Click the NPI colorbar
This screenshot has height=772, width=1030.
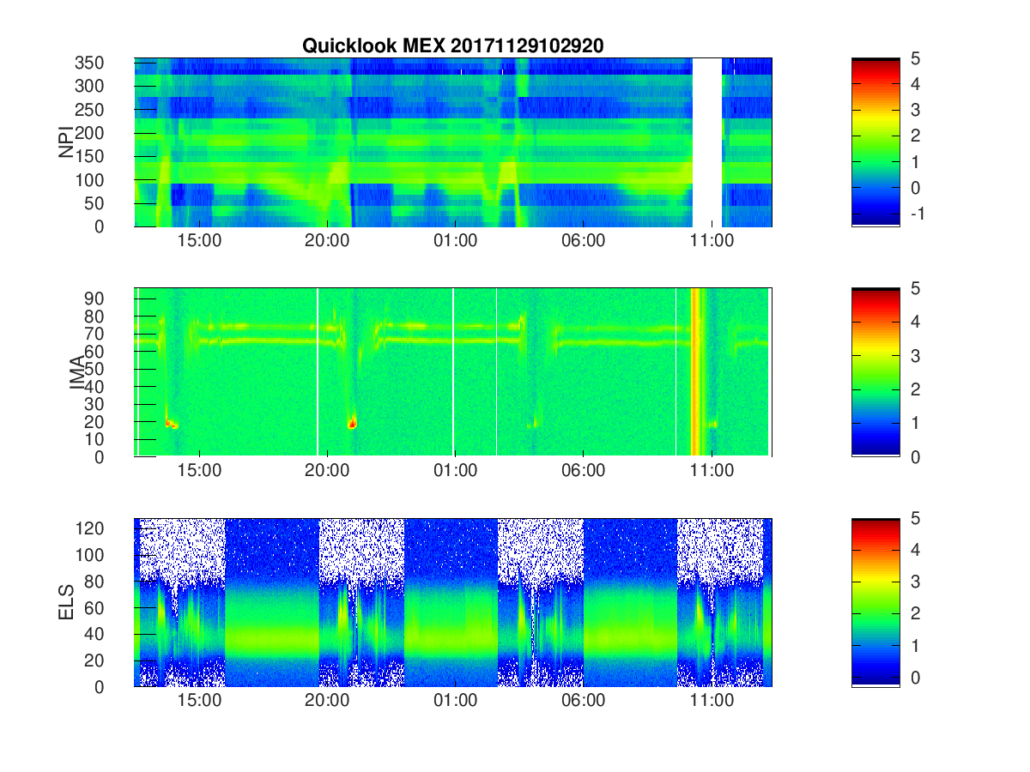coord(875,142)
